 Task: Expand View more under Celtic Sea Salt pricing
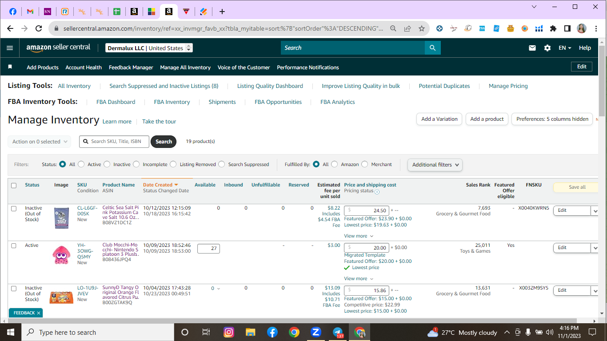(x=359, y=236)
